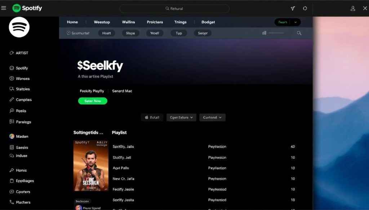Select the Feoffy Jasile track row
Viewport: 369px width, 210px height.
[x=204, y=189]
